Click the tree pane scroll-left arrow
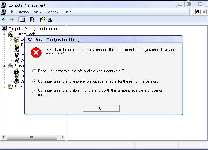The width and height of the screenshot is (208, 150). [3, 137]
